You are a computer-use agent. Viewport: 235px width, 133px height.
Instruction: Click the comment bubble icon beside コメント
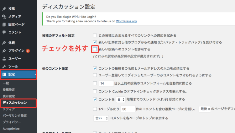coord(4,32)
